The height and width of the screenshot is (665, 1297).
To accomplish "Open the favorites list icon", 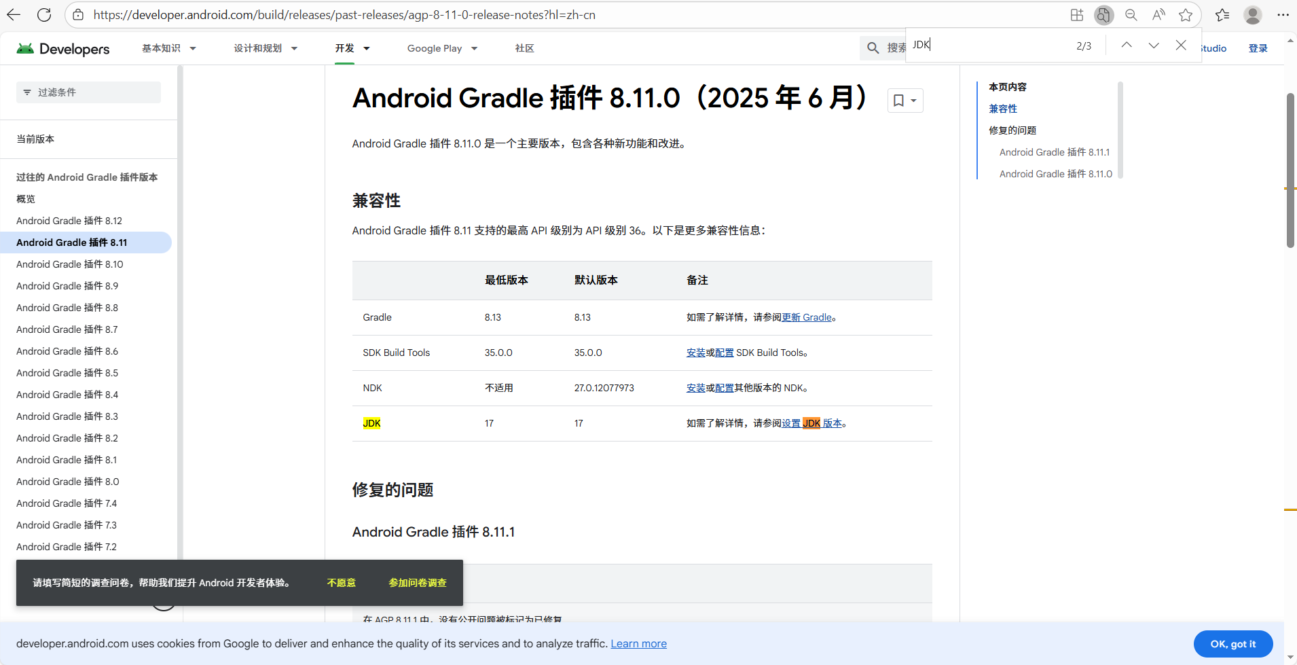I will 1222,15.
